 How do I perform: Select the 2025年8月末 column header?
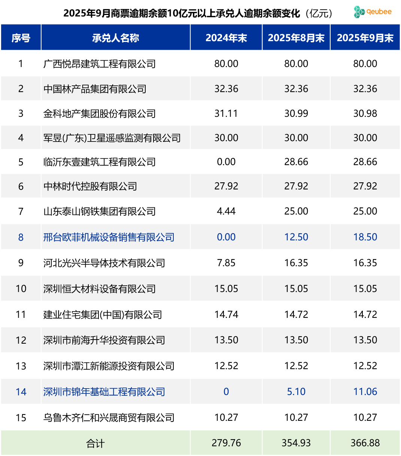[296, 38]
